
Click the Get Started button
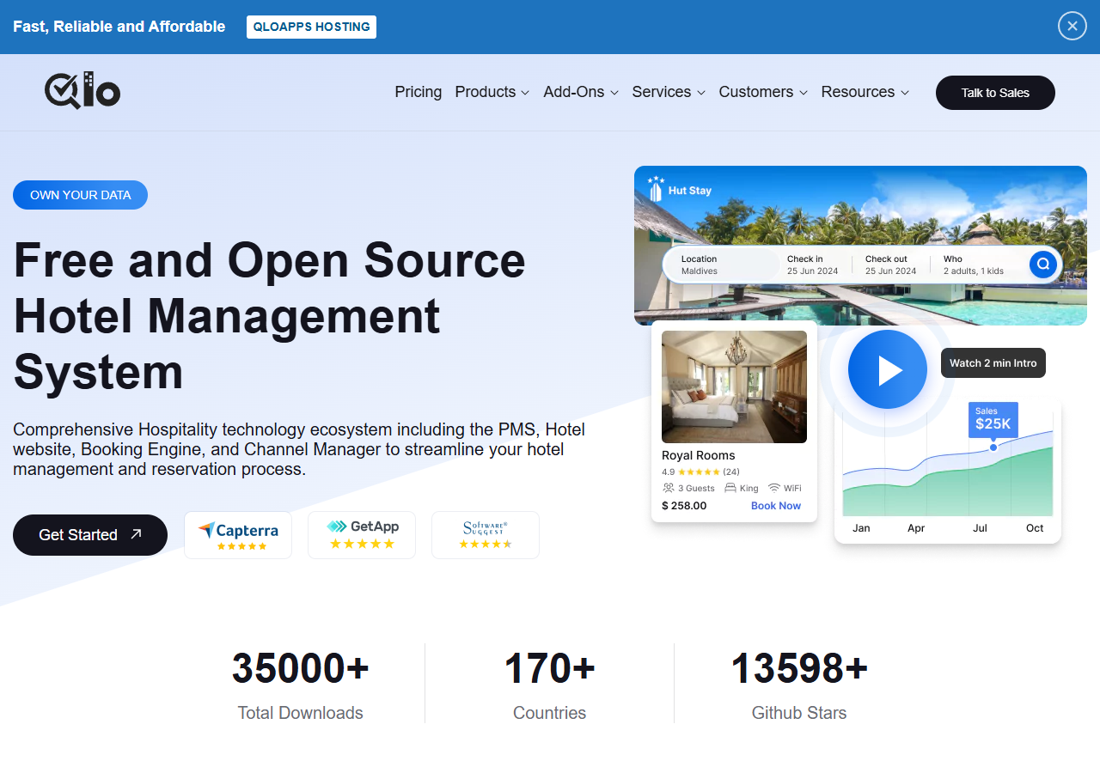click(x=90, y=535)
